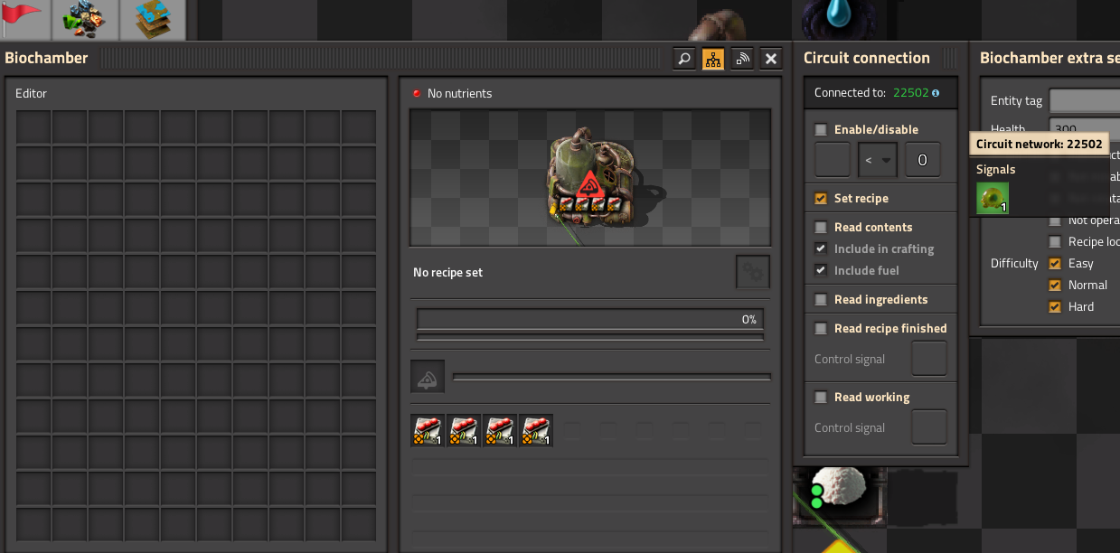Open the editor entities and items tool

click(x=85, y=19)
